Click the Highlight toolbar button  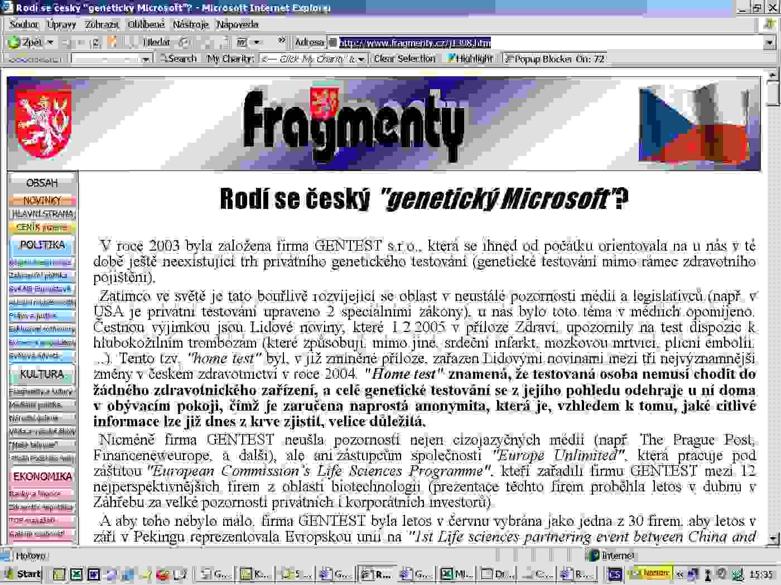tap(470, 58)
